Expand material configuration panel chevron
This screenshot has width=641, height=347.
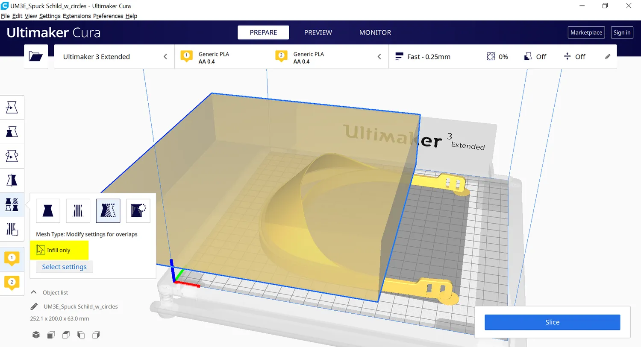tap(379, 56)
